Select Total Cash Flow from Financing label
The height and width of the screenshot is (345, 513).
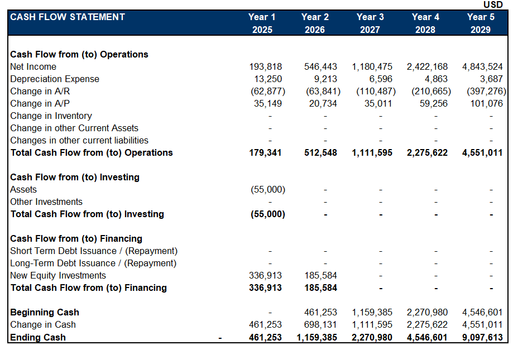pyautogui.click(x=88, y=288)
